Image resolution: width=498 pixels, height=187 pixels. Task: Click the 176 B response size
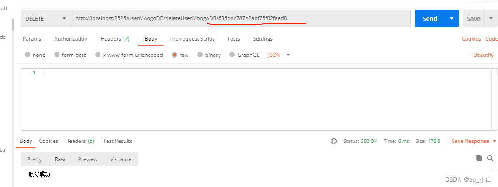pyautogui.click(x=435, y=141)
